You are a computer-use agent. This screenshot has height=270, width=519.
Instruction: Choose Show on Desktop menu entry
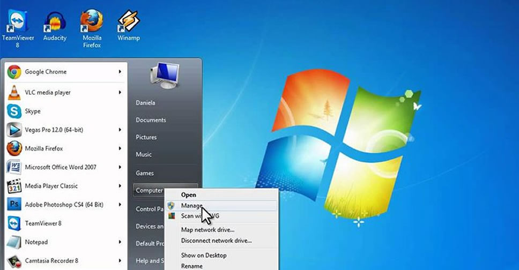204,256
